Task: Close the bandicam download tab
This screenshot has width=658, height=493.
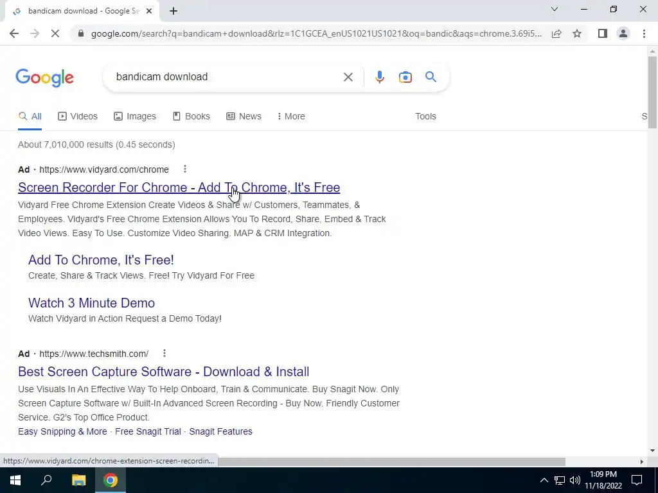Action: (149, 12)
